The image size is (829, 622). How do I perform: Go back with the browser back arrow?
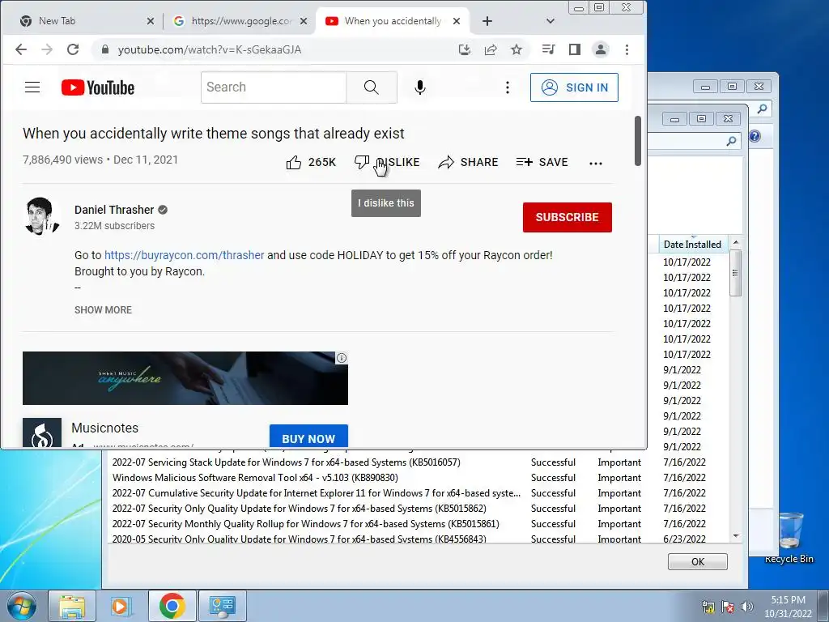(20, 49)
